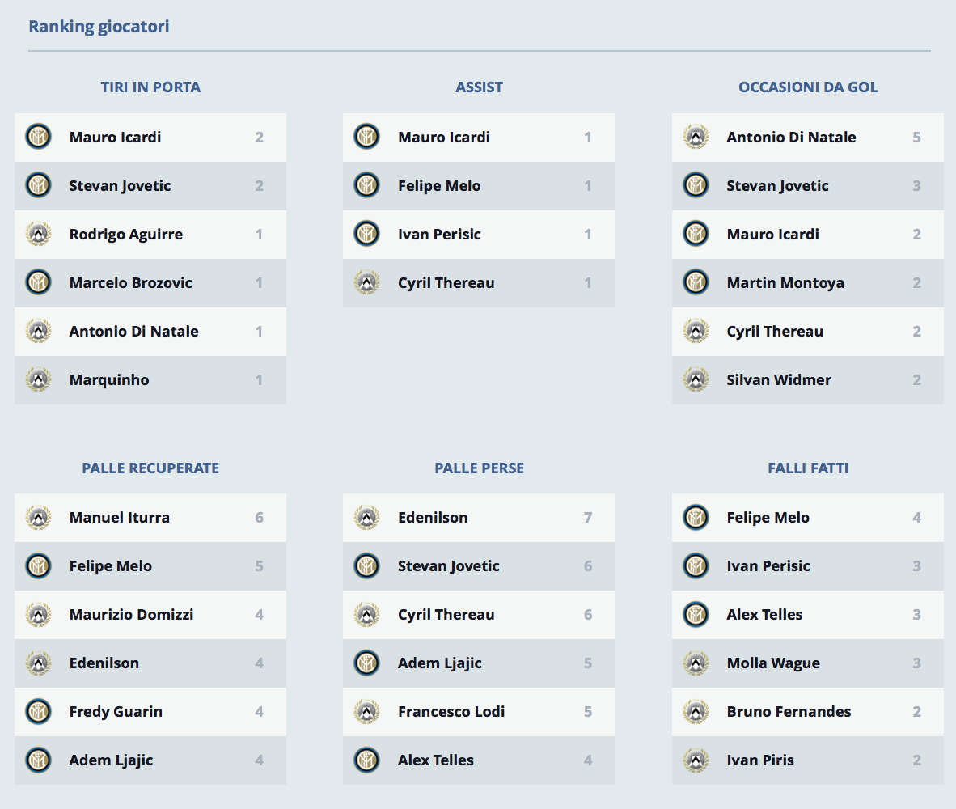Screen dimensions: 956x809
Task: Click Udinese crest next to Antonio Di Natale in Occasioni da Gol
Action: click(x=696, y=137)
